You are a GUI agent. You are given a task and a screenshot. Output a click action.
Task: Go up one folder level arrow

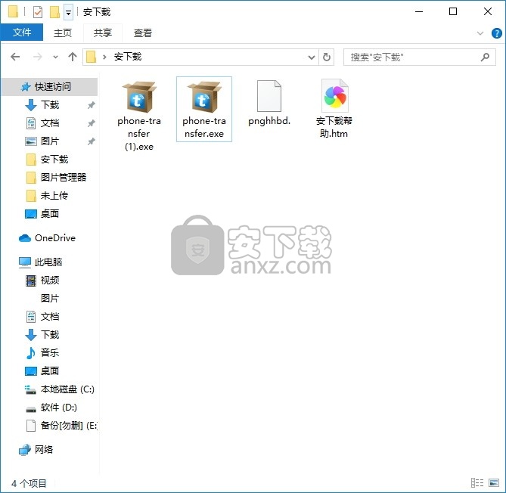(x=73, y=57)
